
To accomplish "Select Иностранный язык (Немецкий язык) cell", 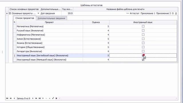I will 49,60.
